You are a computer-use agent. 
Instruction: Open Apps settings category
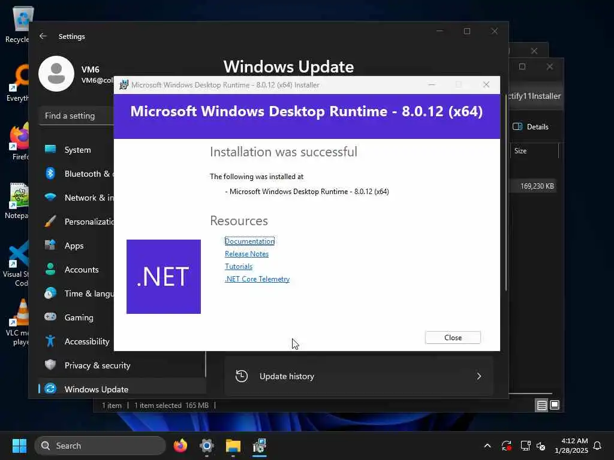[x=77, y=246]
